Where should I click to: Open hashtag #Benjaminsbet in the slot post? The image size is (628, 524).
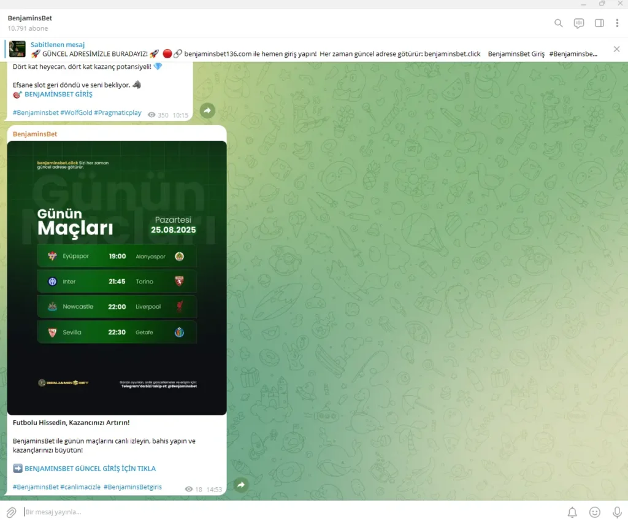click(x=36, y=112)
